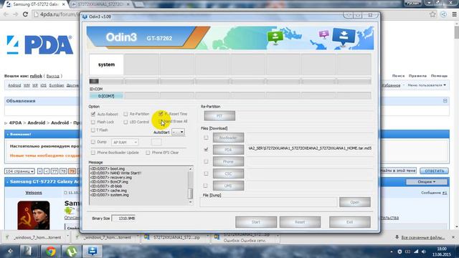Image resolution: width=459 pixels, height=258 pixels.
Task: Enable Flash Lock checkbox
Action: tap(93, 122)
